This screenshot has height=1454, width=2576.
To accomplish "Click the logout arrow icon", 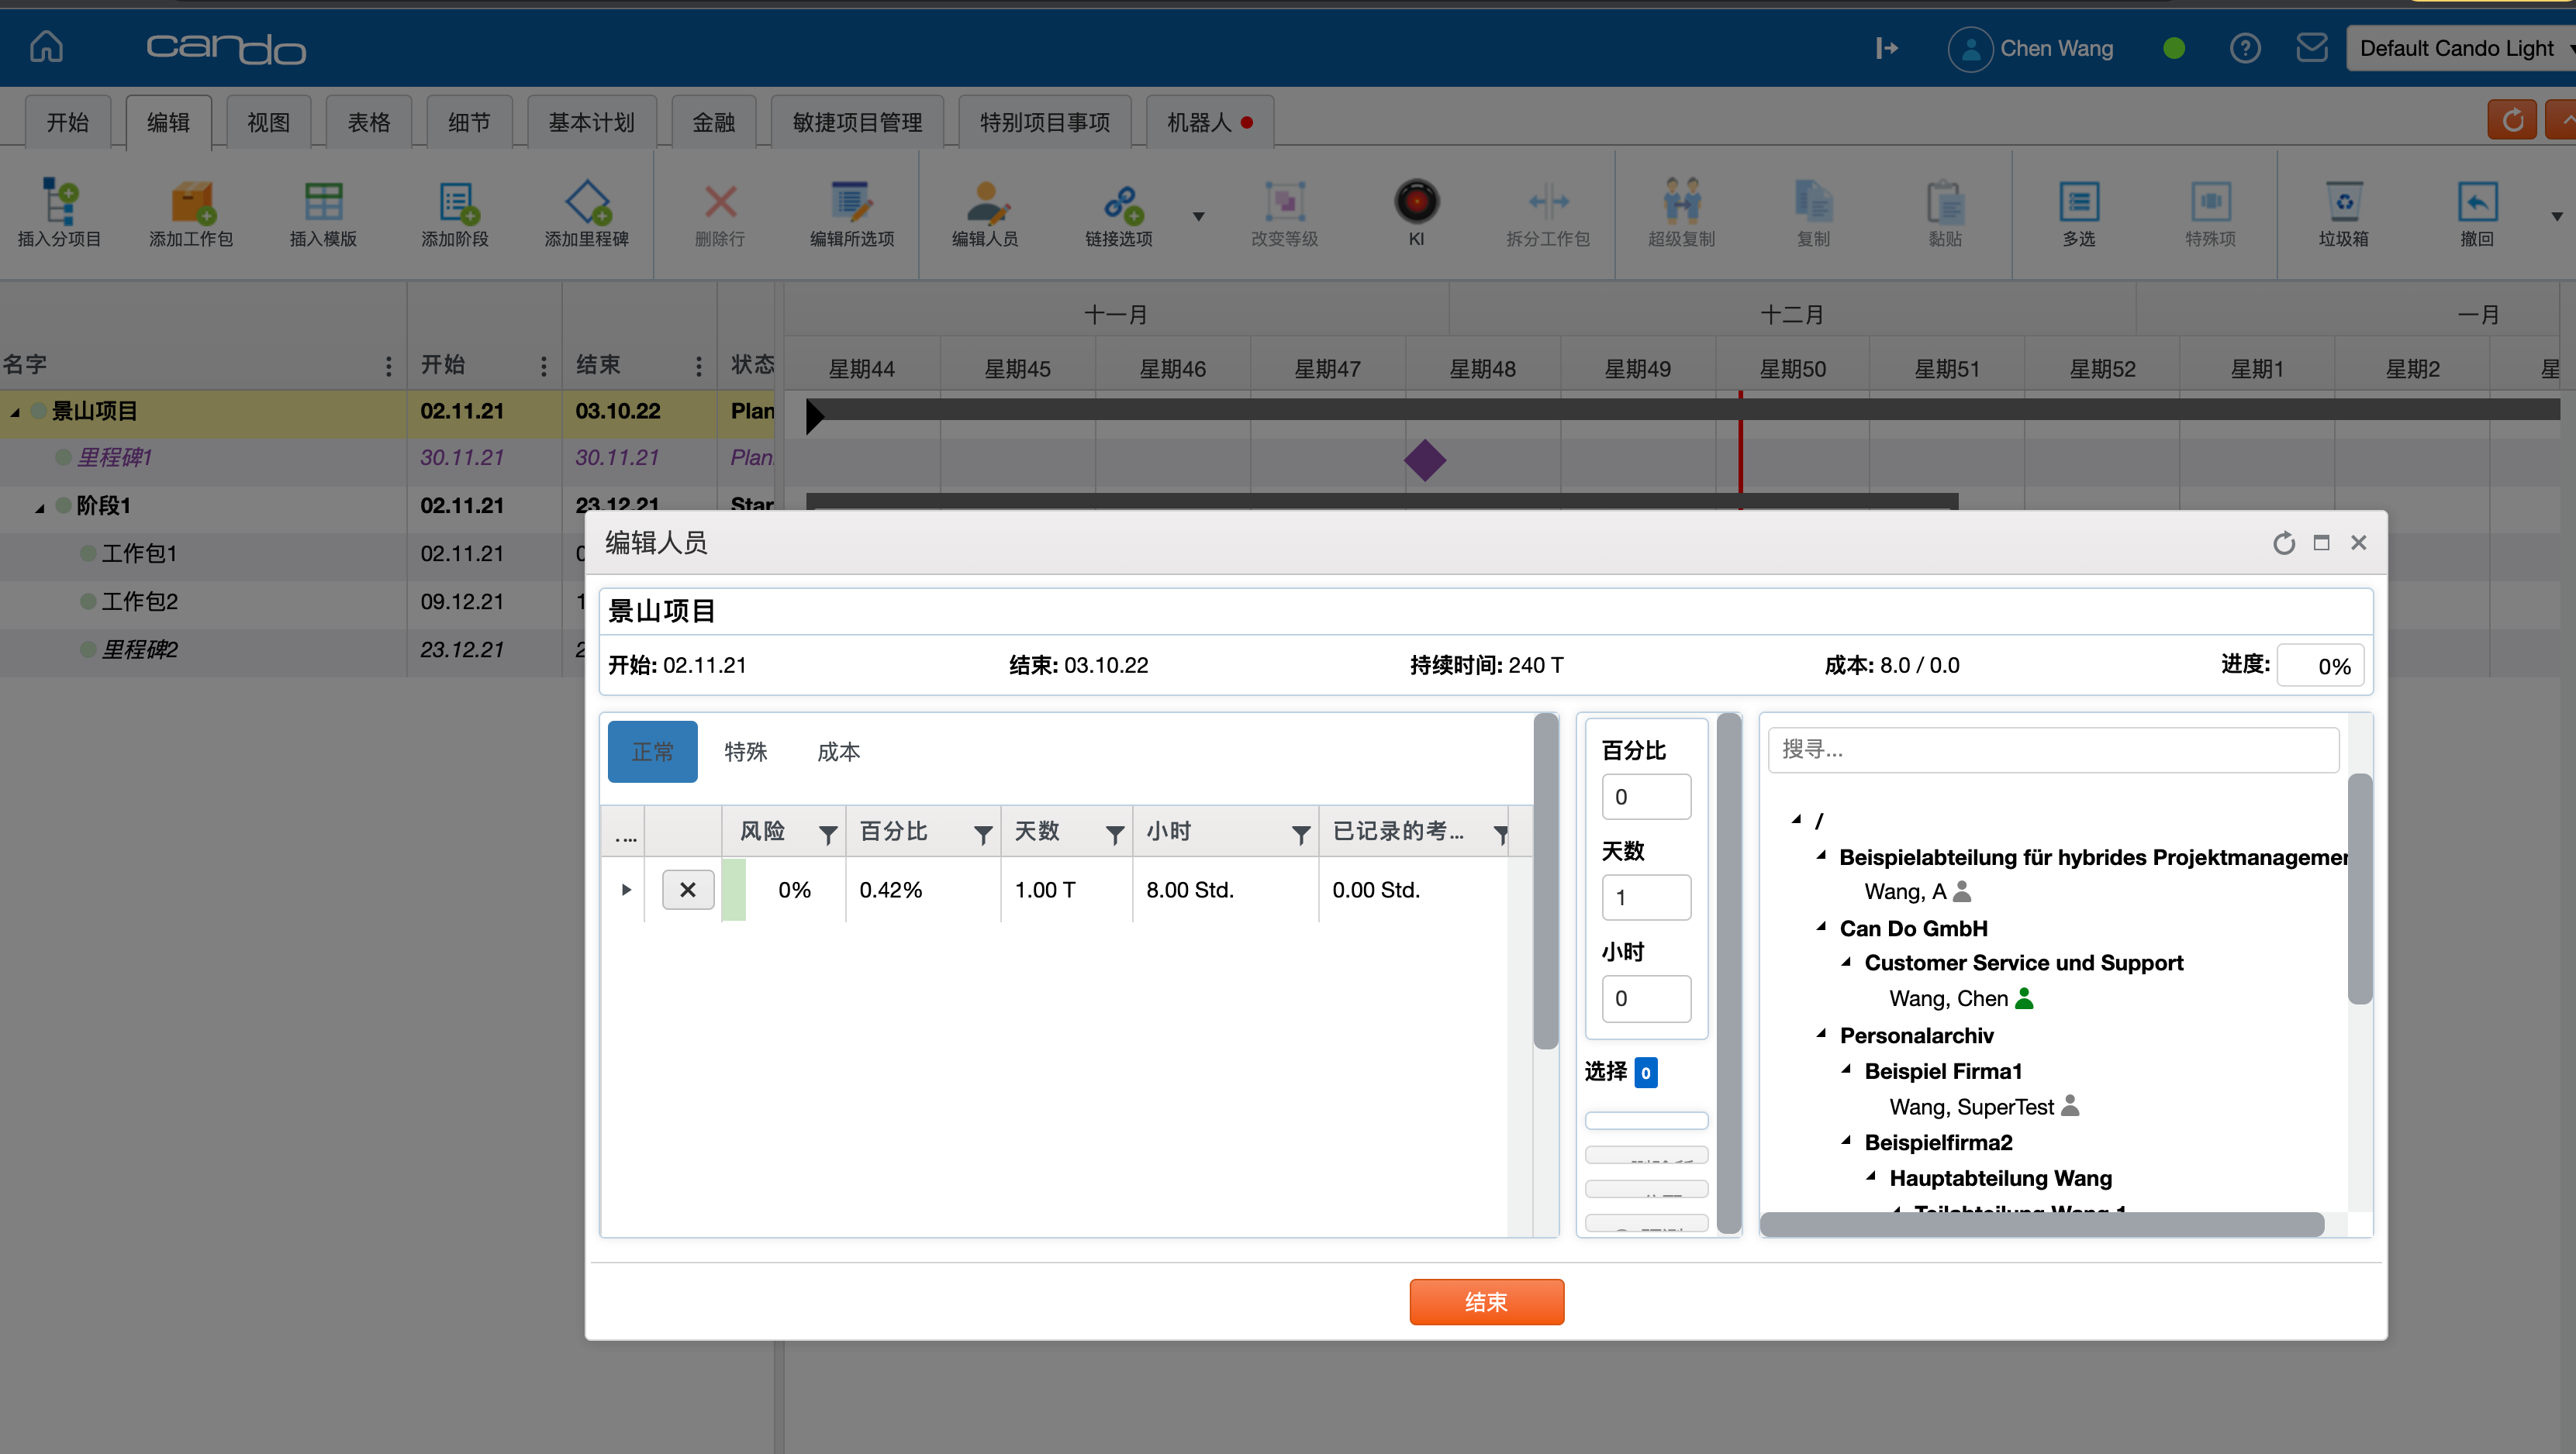I will pos(1886,48).
